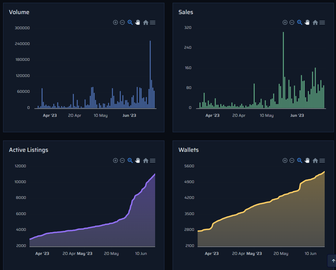Reset zoom home on Wallets chart
Image resolution: width=336 pixels, height=270 pixels.
(x=315, y=160)
